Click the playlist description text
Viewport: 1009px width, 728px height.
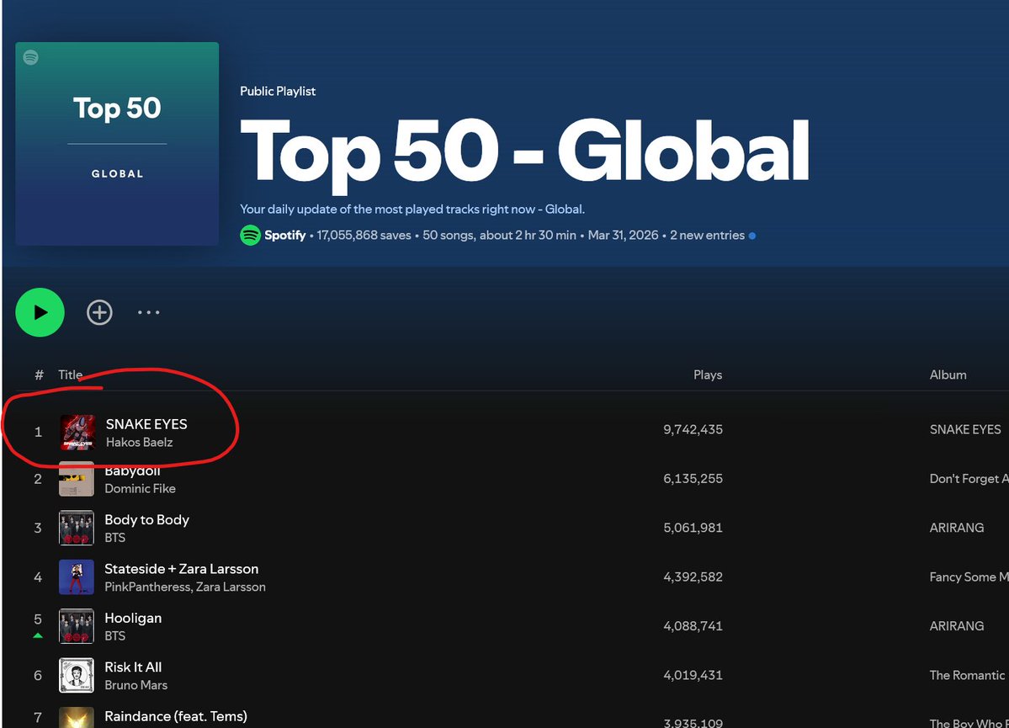click(x=412, y=210)
